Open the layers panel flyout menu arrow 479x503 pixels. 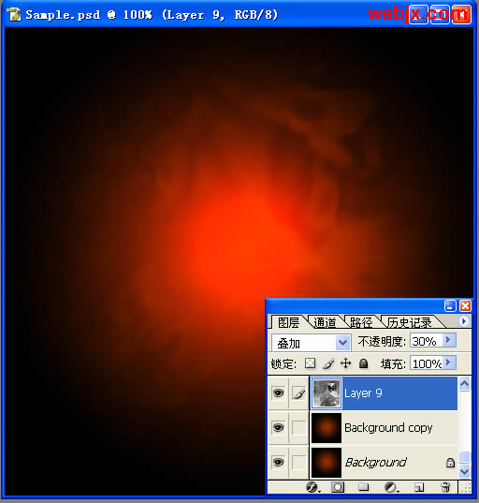(x=463, y=320)
